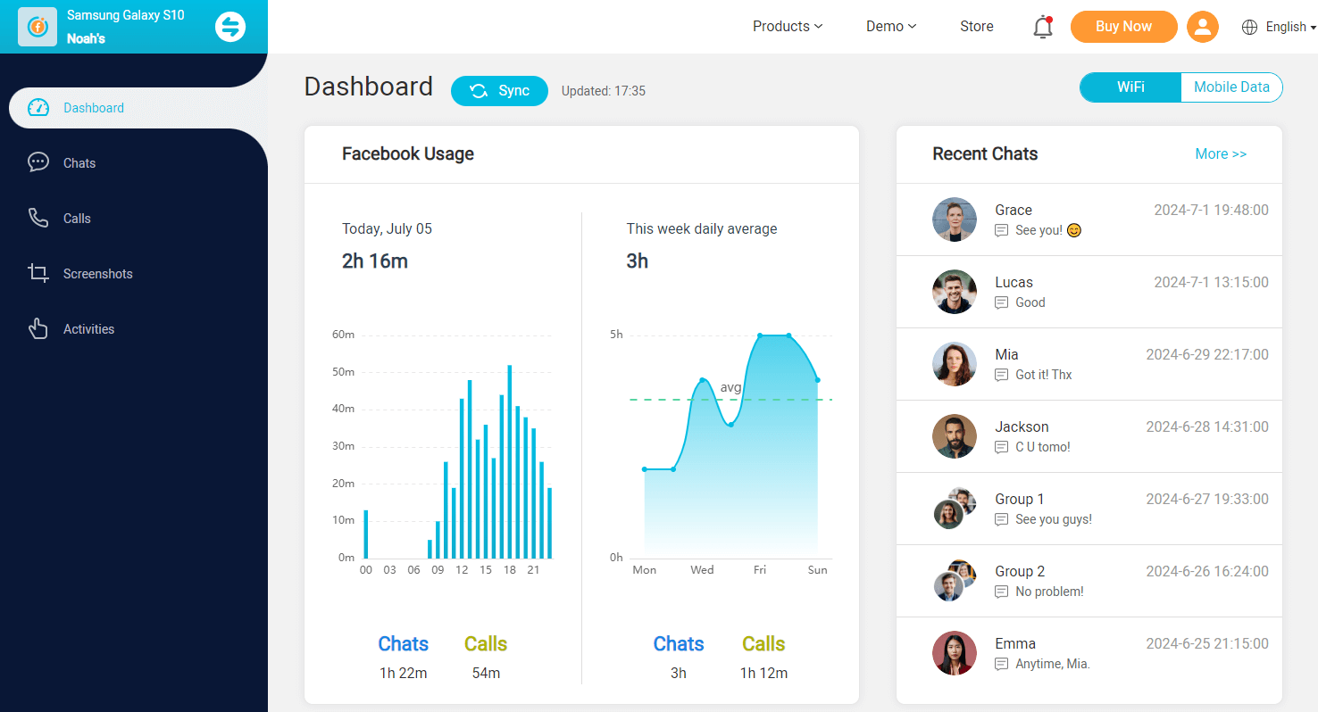1318x712 pixels.
Task: Expand the Products dropdown menu
Action: tap(788, 27)
